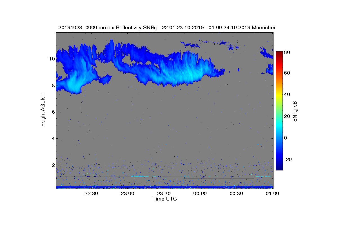Click the 'SNRg dB' colorbar label
The image size is (338, 225).
295,111
